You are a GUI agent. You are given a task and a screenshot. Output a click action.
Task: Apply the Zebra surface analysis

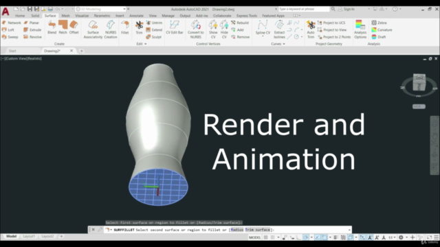(379, 23)
